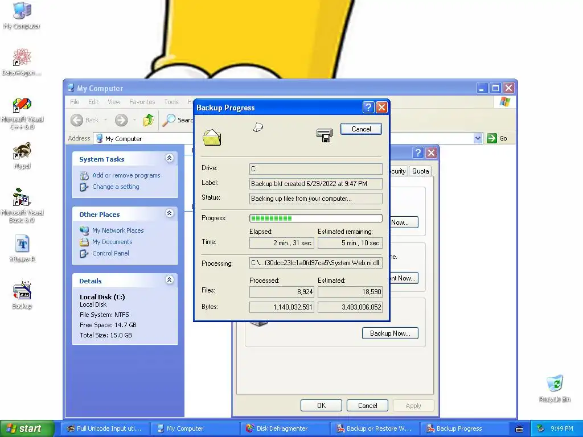Click the My Computer address field
The width and height of the screenshot is (583, 437).
pyautogui.click(x=284, y=139)
